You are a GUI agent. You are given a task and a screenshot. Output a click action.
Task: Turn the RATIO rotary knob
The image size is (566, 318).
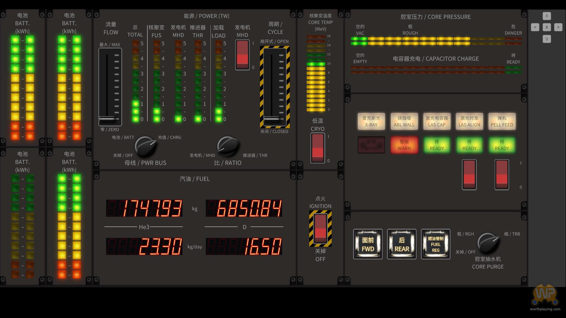(228, 146)
